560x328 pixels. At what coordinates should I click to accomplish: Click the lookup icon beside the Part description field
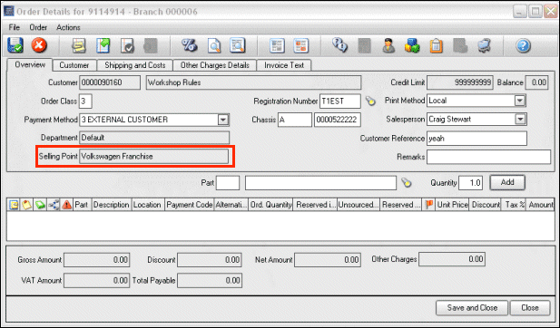[x=406, y=183]
